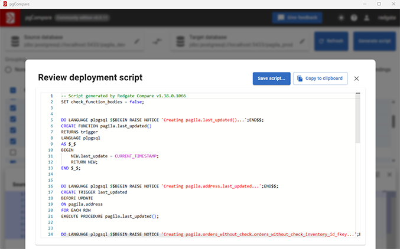Toggle the light/dark theme sun icon
The image size is (400, 249).
point(341,18)
